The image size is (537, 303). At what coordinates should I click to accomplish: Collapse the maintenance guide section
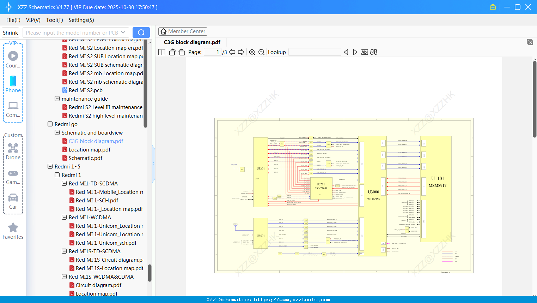click(57, 99)
